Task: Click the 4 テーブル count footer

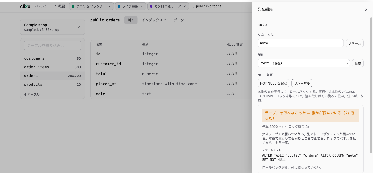Action: [x=32, y=94]
